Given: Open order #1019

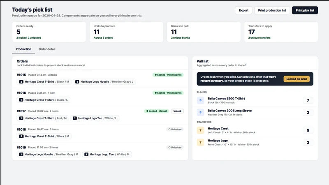Looking at the screenshot, I should coord(21,148).
